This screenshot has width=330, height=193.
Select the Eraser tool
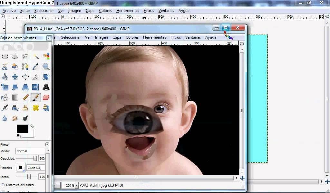tap(46, 97)
